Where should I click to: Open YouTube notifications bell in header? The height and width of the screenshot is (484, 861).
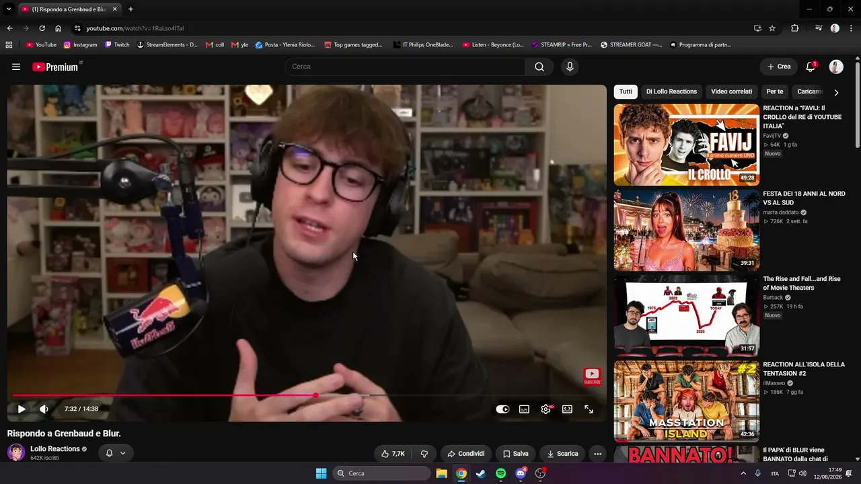pyautogui.click(x=811, y=67)
